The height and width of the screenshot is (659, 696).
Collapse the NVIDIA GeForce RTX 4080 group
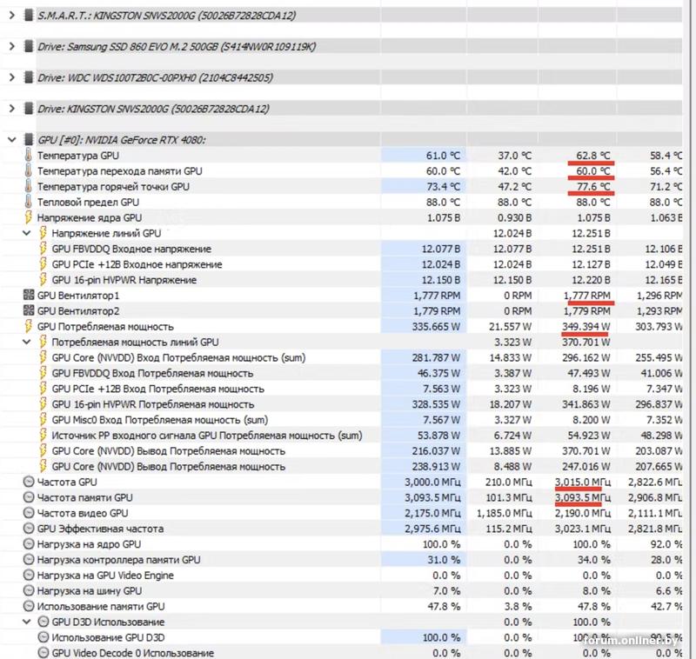[x=12, y=140]
